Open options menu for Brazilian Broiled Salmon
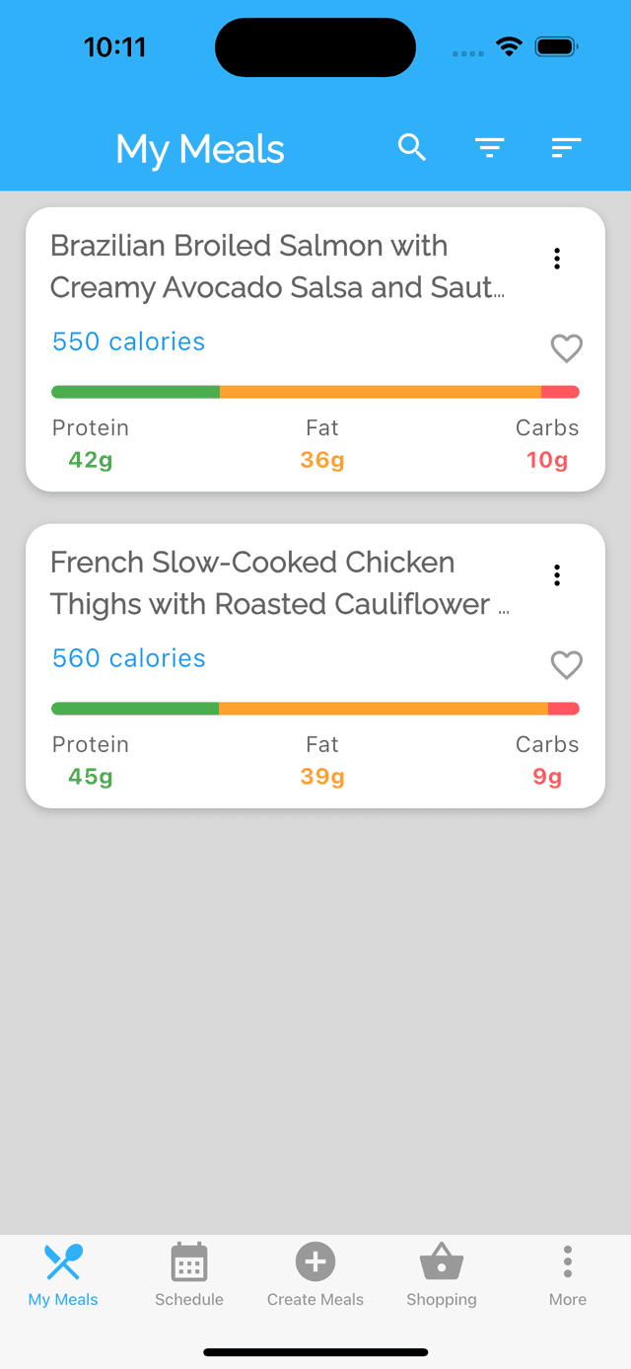The image size is (631, 1369). [557, 259]
